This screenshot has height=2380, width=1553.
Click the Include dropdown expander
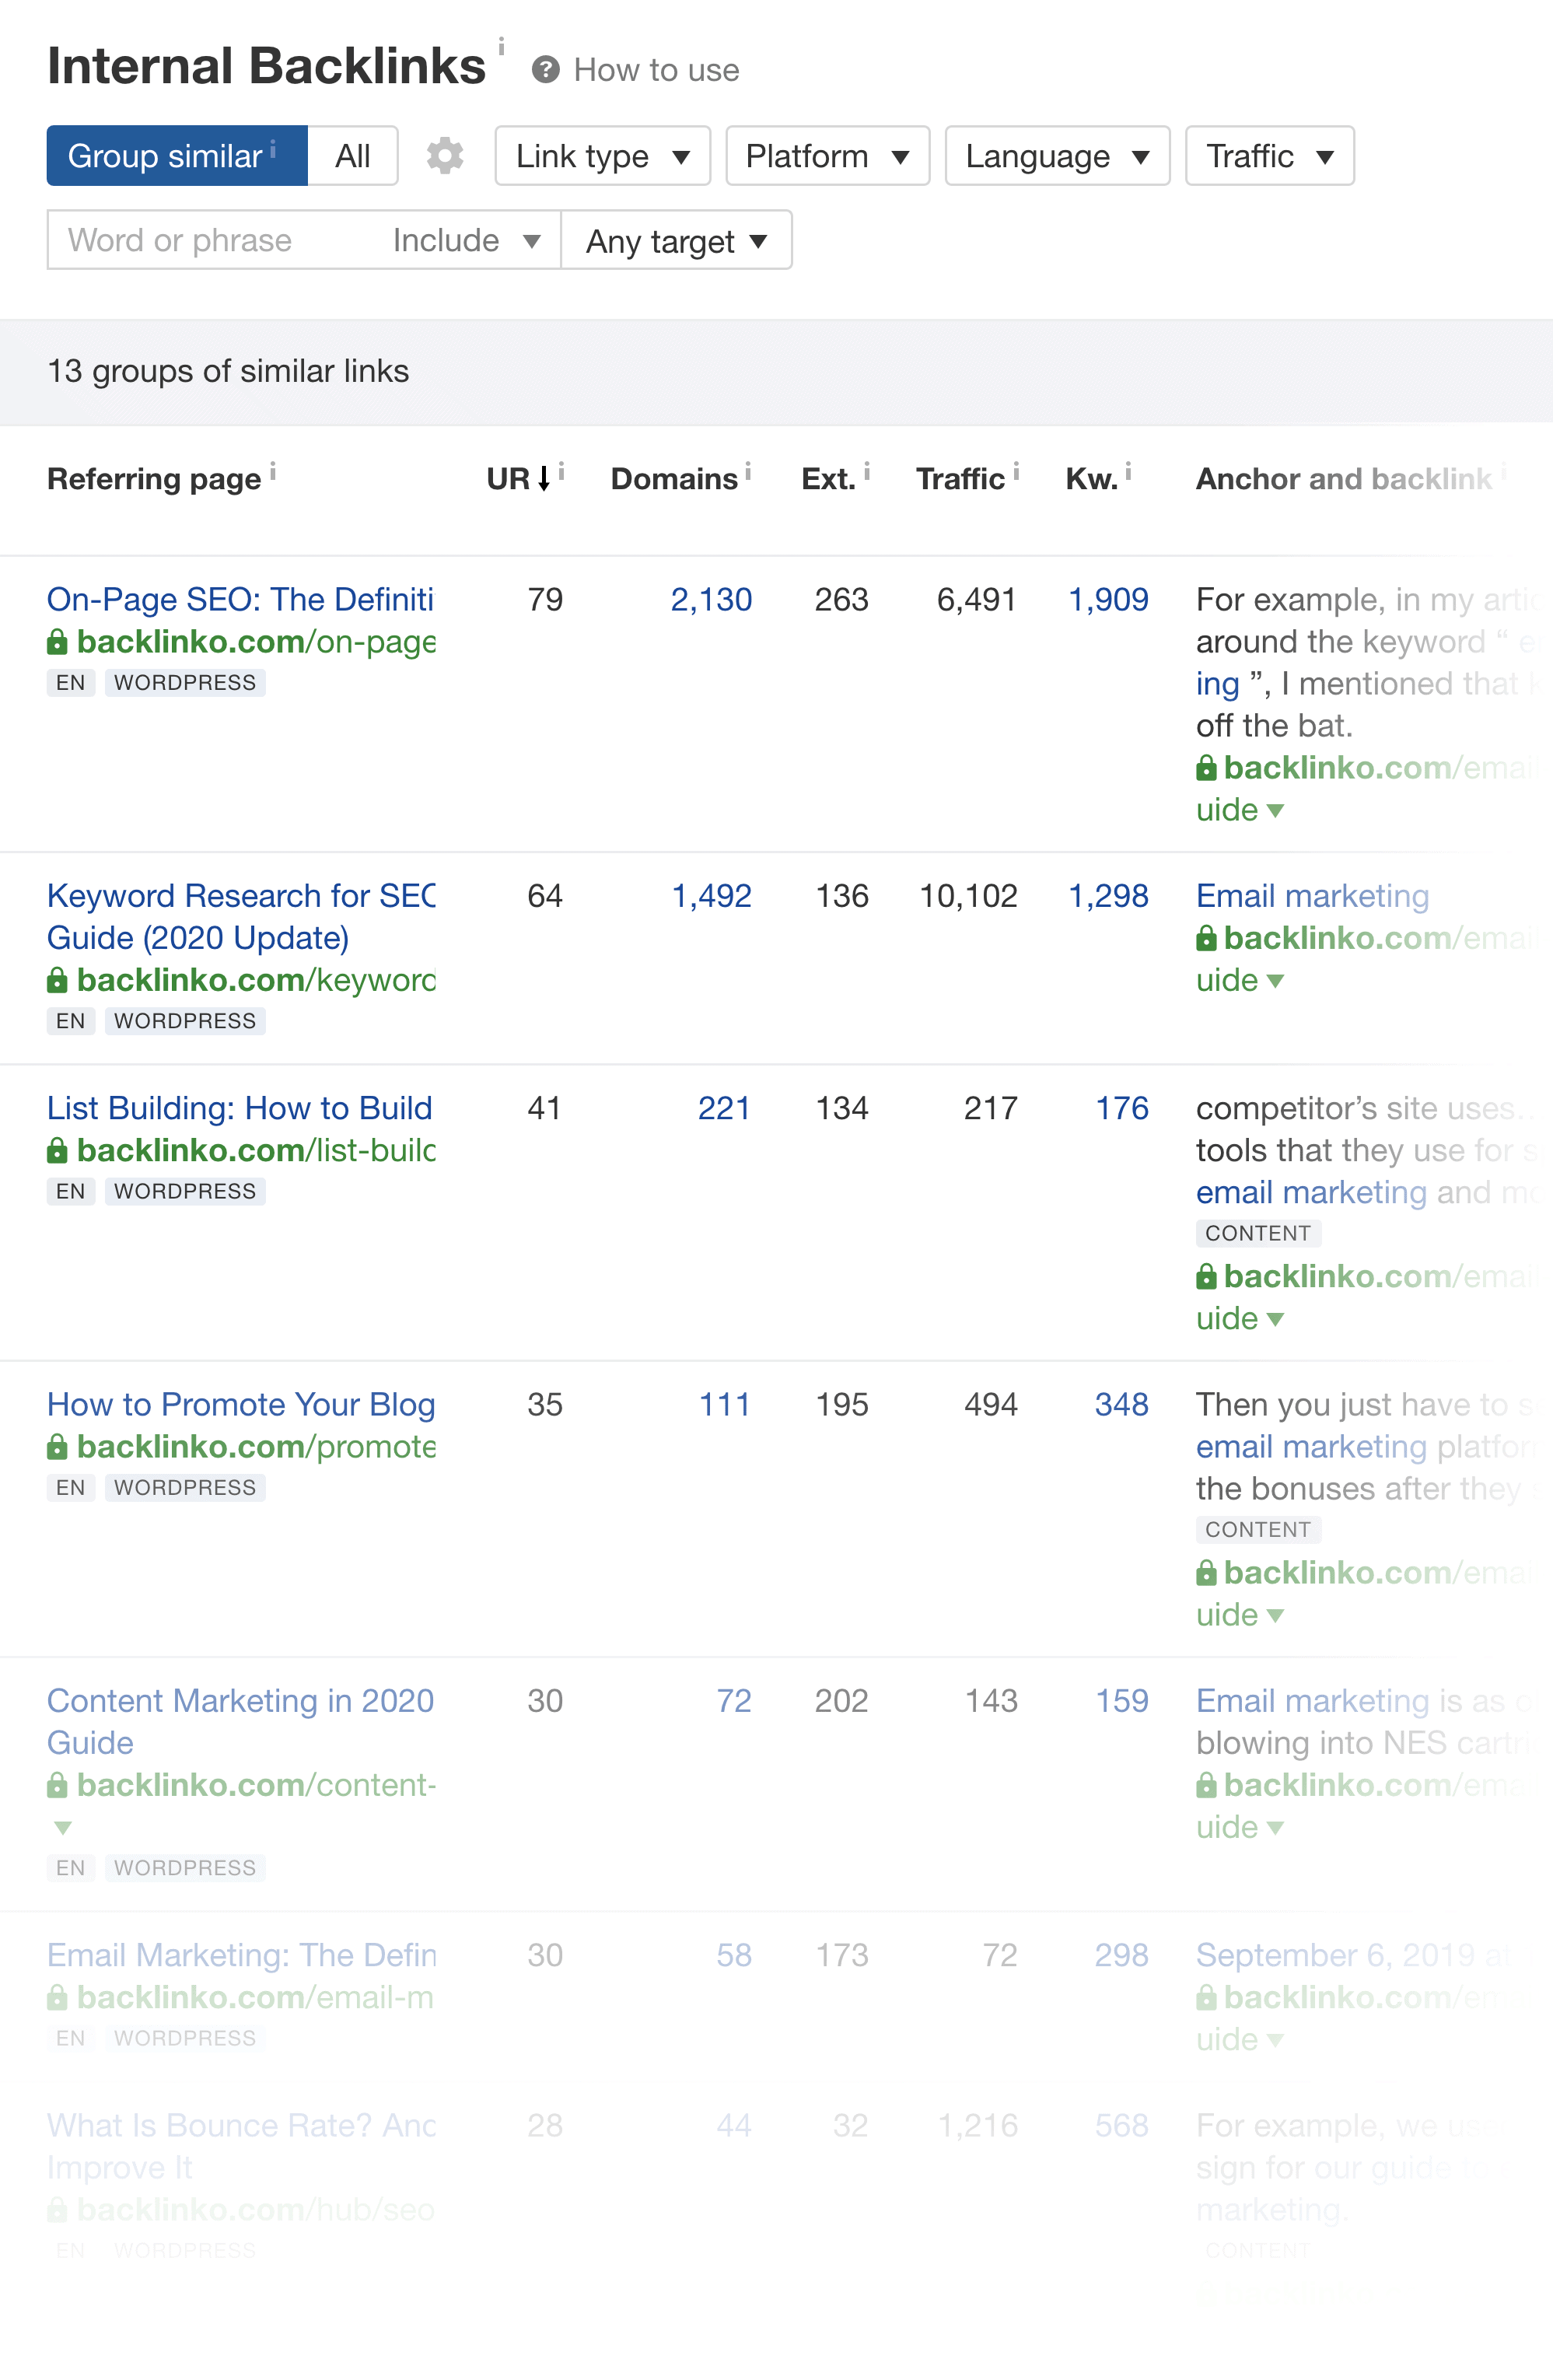531,241
